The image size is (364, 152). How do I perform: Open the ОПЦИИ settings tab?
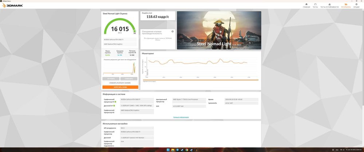click(356, 5)
